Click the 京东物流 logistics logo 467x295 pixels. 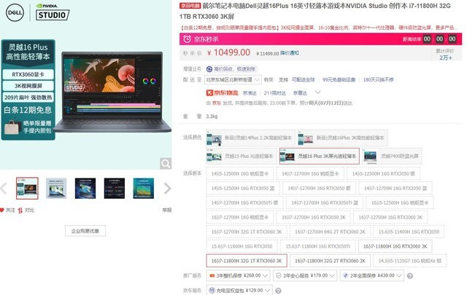(x=222, y=93)
